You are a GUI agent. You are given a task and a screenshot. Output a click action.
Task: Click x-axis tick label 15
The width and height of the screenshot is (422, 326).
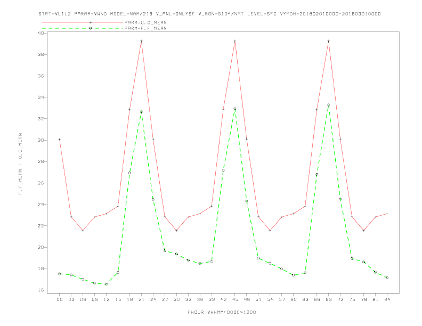pos(118,299)
